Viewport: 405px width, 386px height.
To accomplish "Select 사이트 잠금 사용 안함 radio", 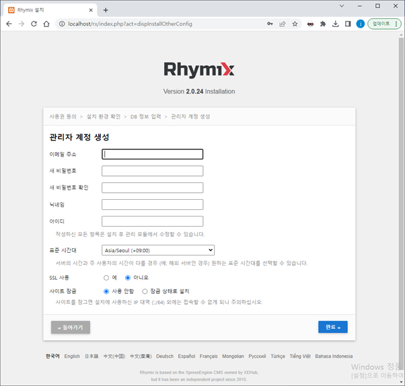I will (106, 291).
